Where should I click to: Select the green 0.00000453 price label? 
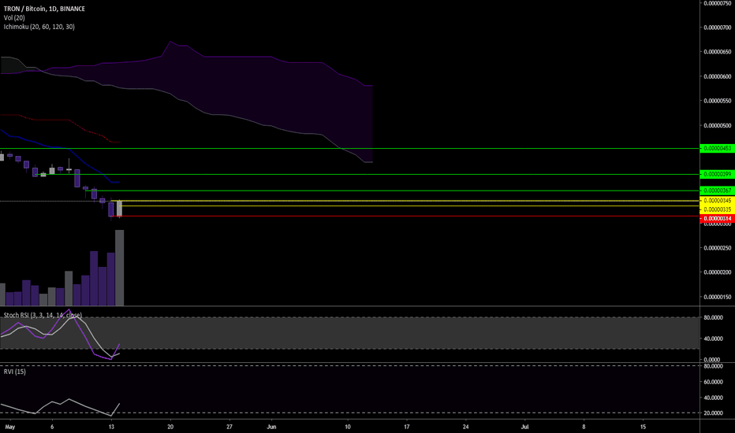click(x=717, y=148)
